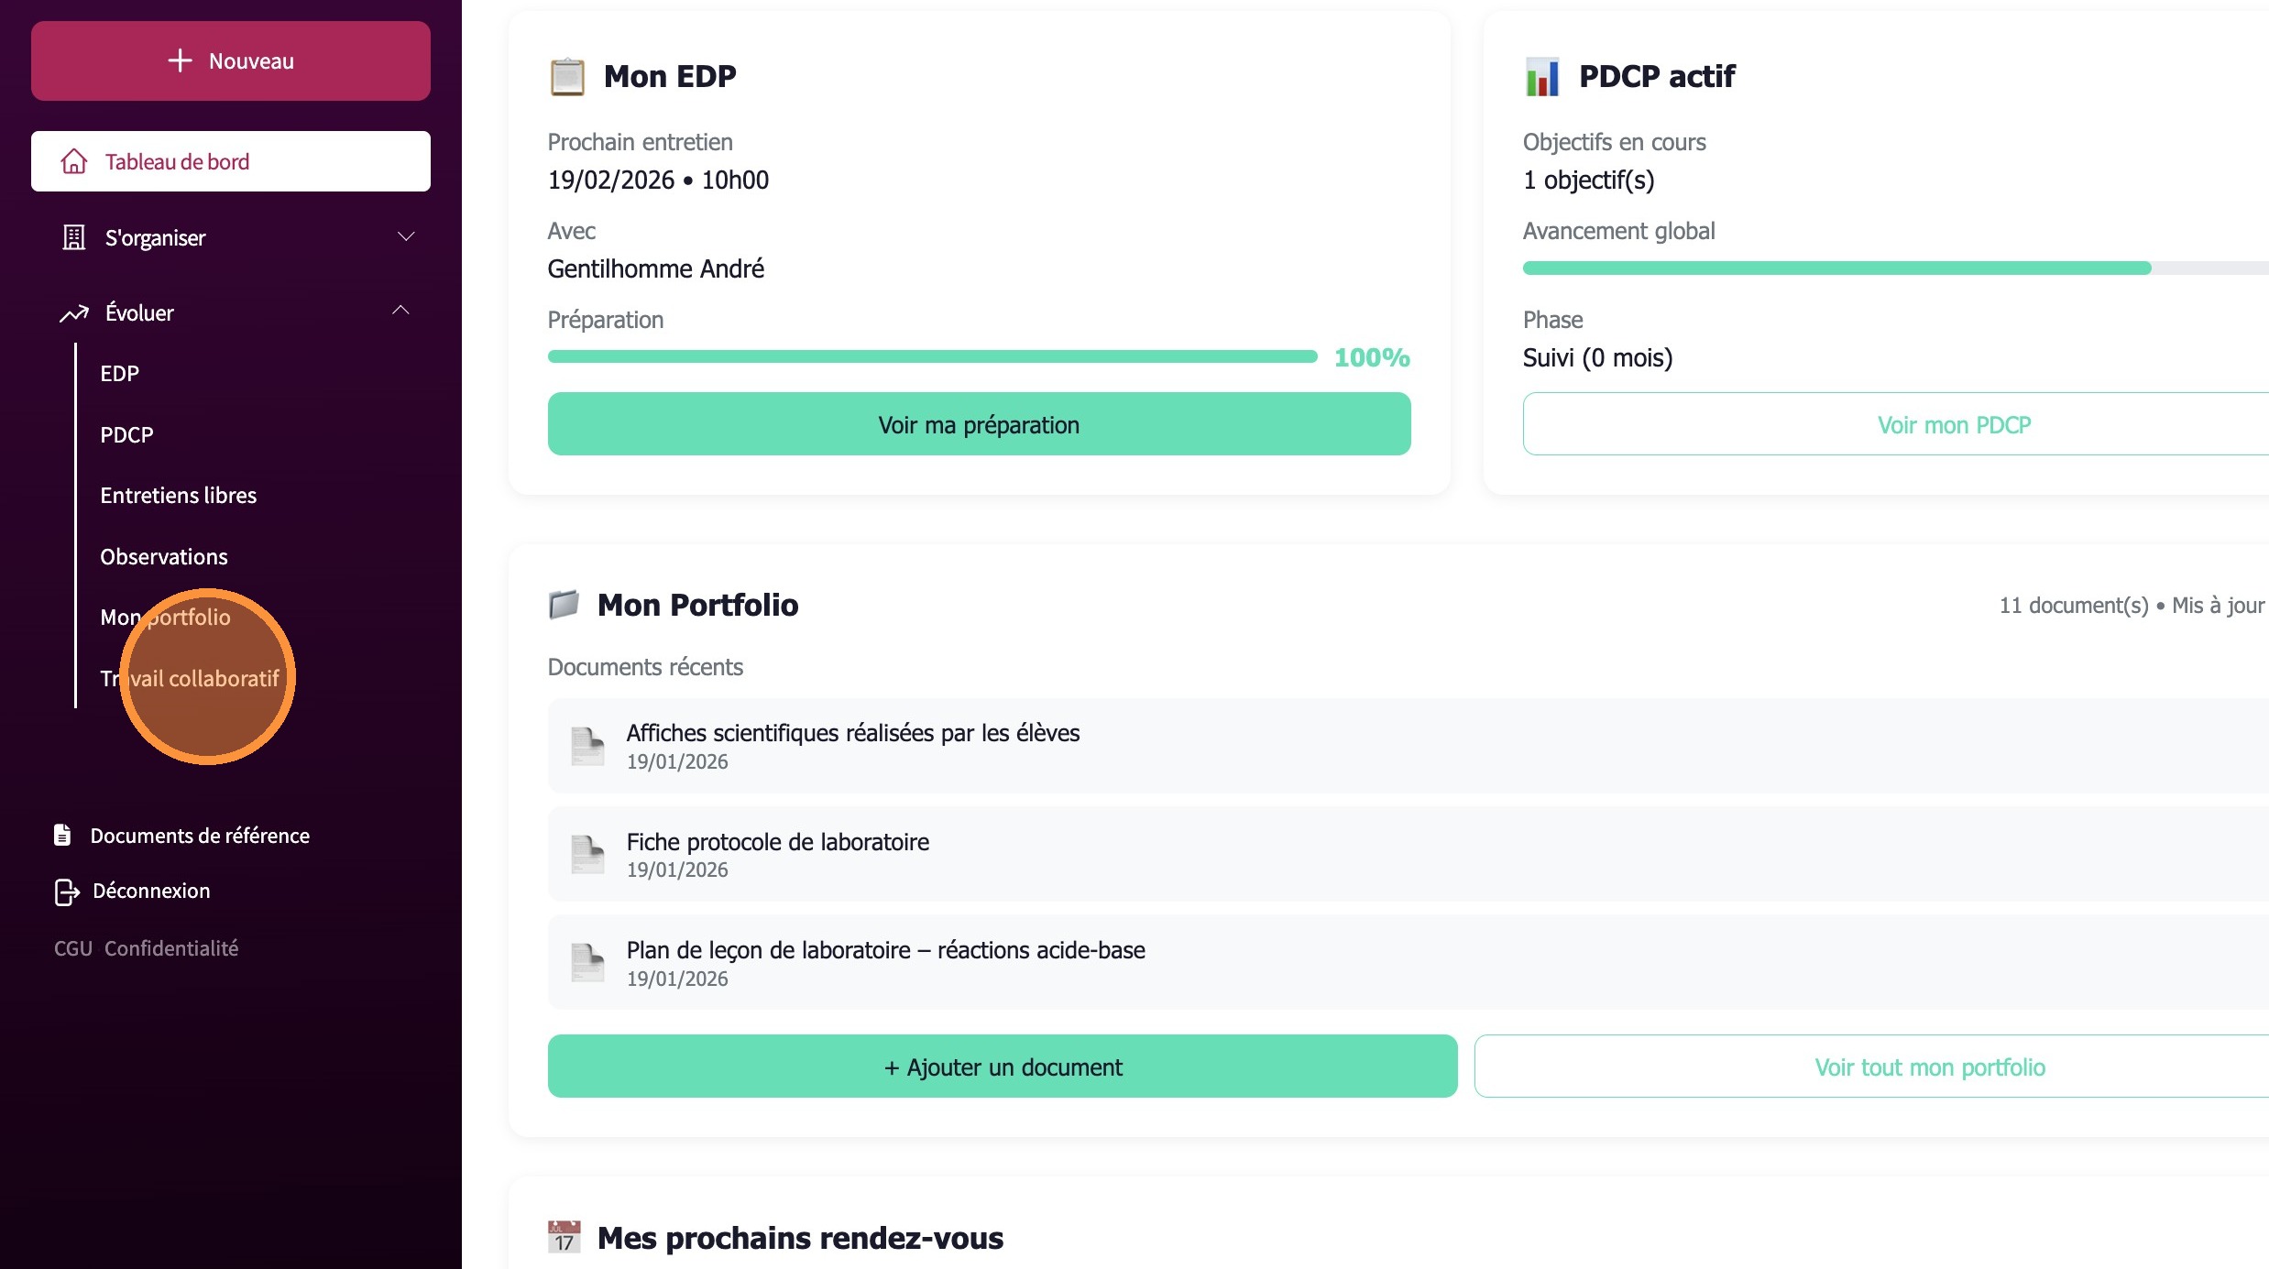
Task: Click the PDCP actif bar chart icon
Action: (x=1542, y=76)
